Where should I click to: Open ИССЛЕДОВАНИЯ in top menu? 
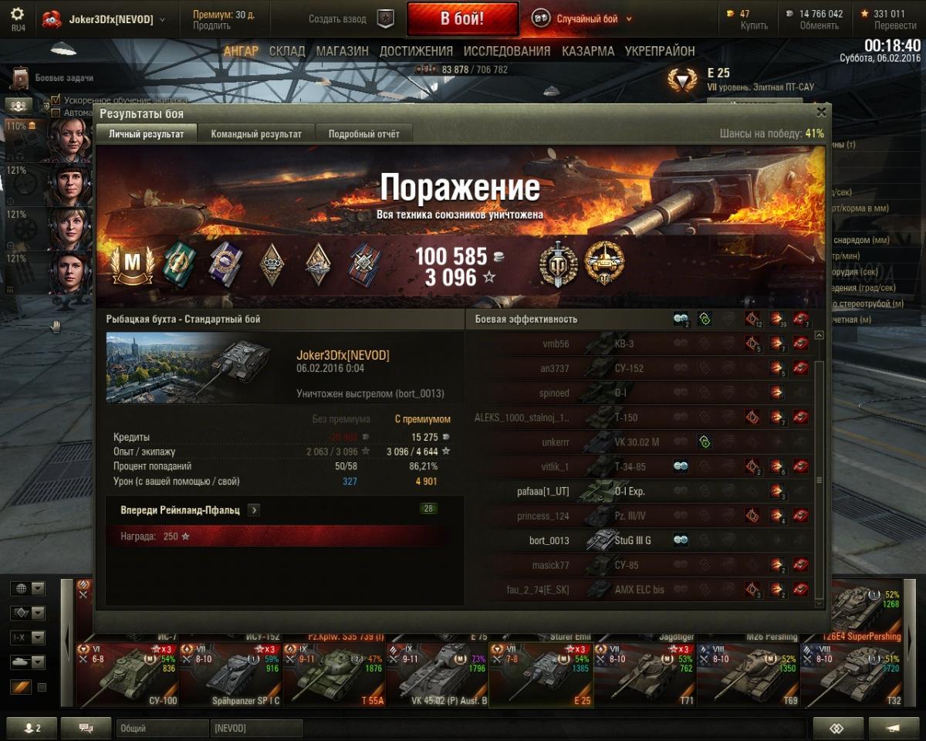click(507, 51)
